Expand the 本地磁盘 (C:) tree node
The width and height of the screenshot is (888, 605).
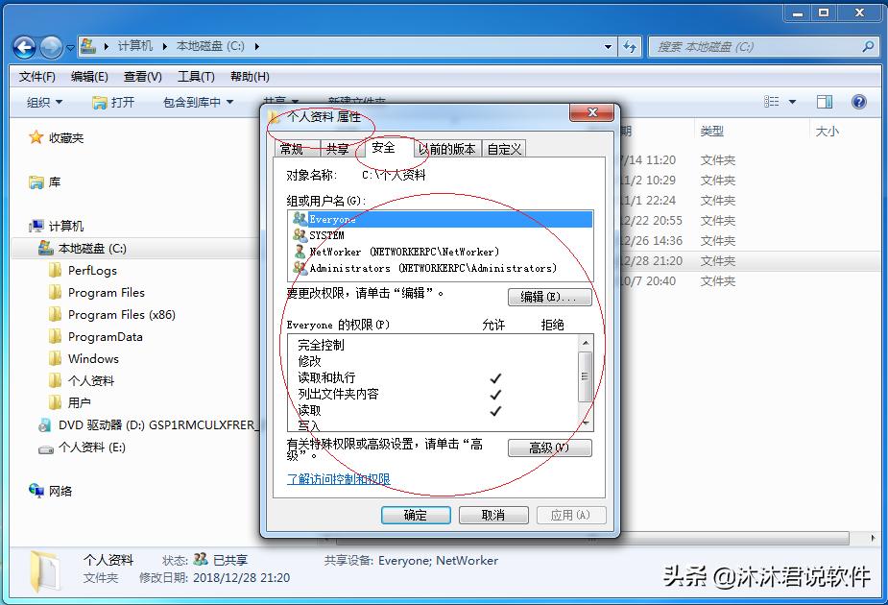29,248
